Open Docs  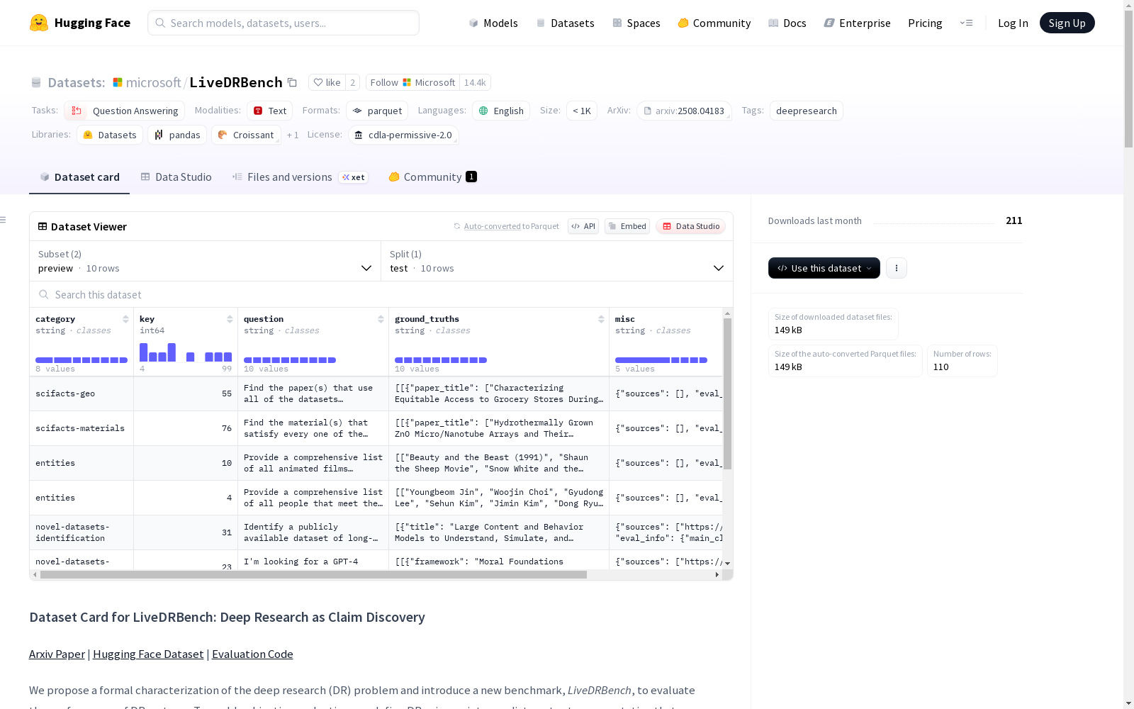[787, 23]
